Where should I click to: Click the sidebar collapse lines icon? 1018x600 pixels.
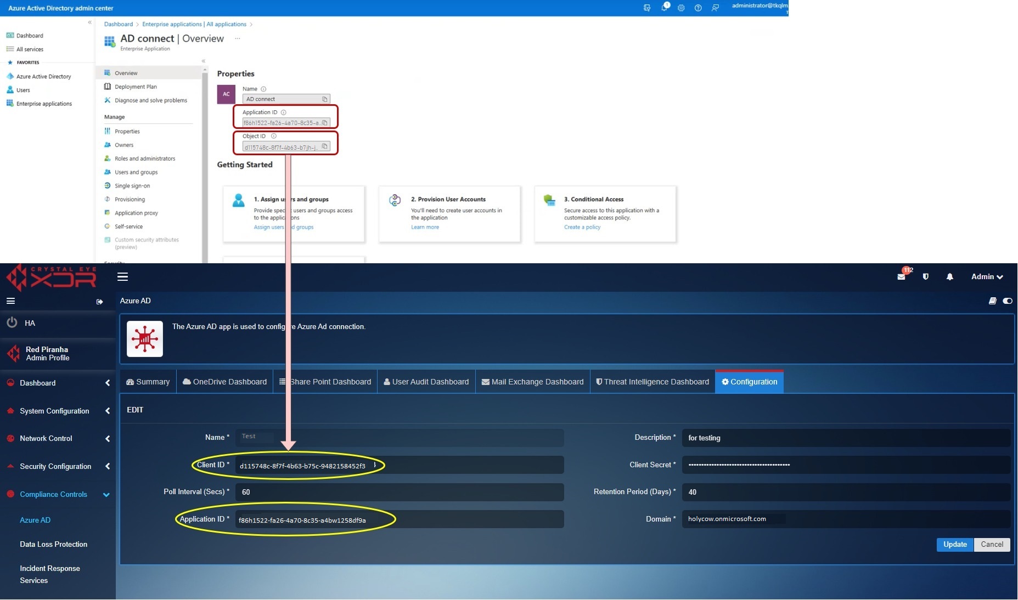tap(10, 301)
